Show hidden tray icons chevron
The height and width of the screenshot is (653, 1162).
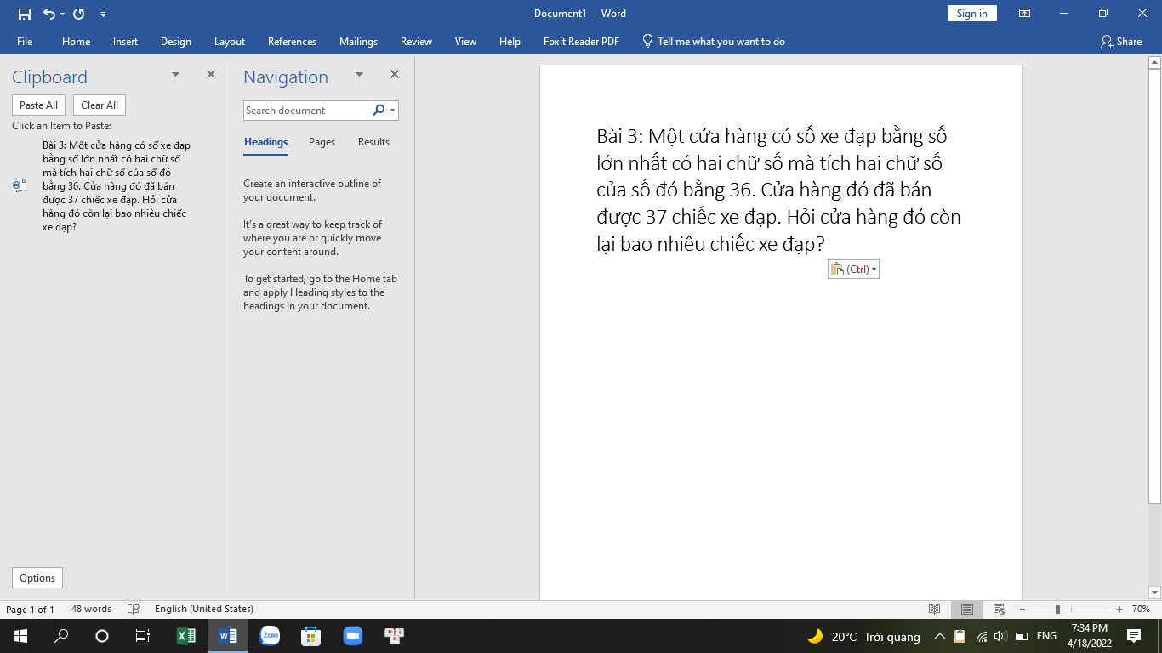[940, 636]
